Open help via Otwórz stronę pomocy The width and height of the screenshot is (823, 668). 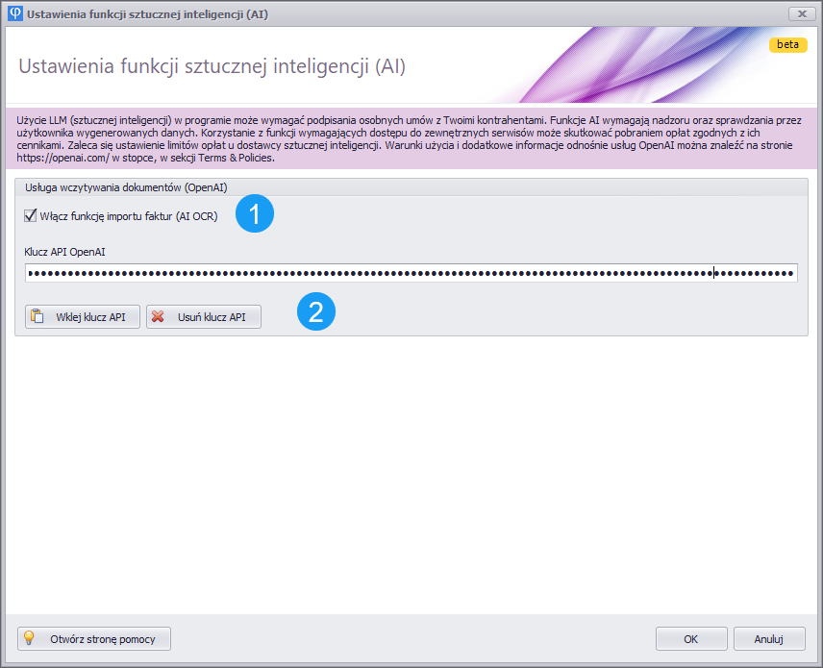coord(94,638)
